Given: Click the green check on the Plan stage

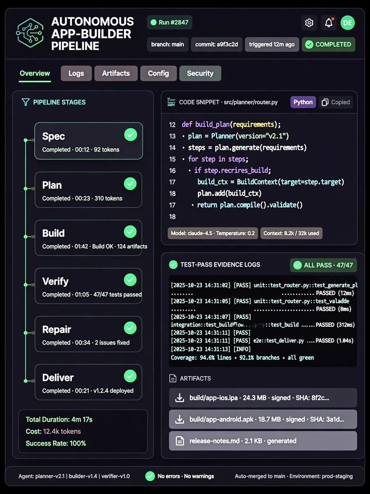Looking at the screenshot, I should tap(130, 184).
